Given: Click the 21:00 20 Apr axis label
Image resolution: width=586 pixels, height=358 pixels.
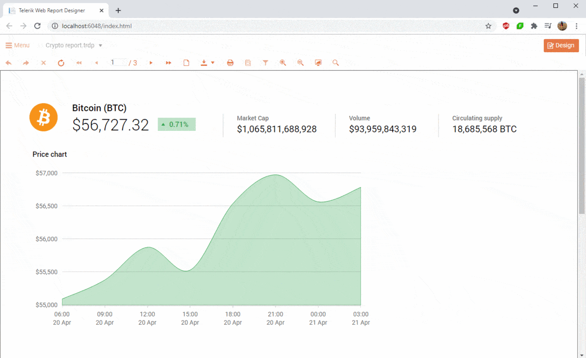Looking at the screenshot, I should (x=275, y=318).
